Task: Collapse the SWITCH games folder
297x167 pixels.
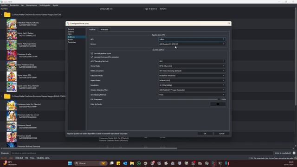Action: pyautogui.click(x=2, y=14)
